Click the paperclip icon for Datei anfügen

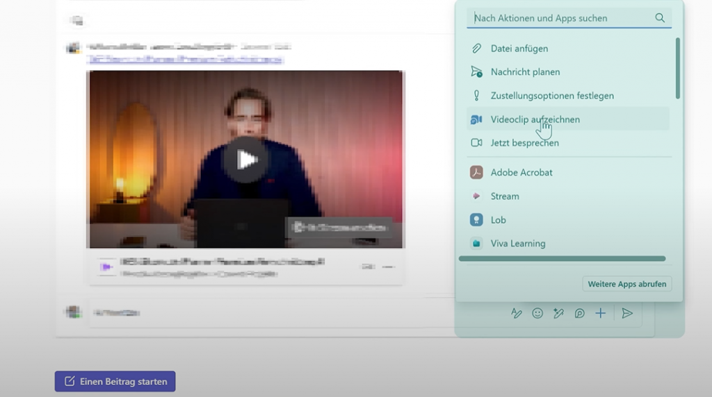[476, 49]
